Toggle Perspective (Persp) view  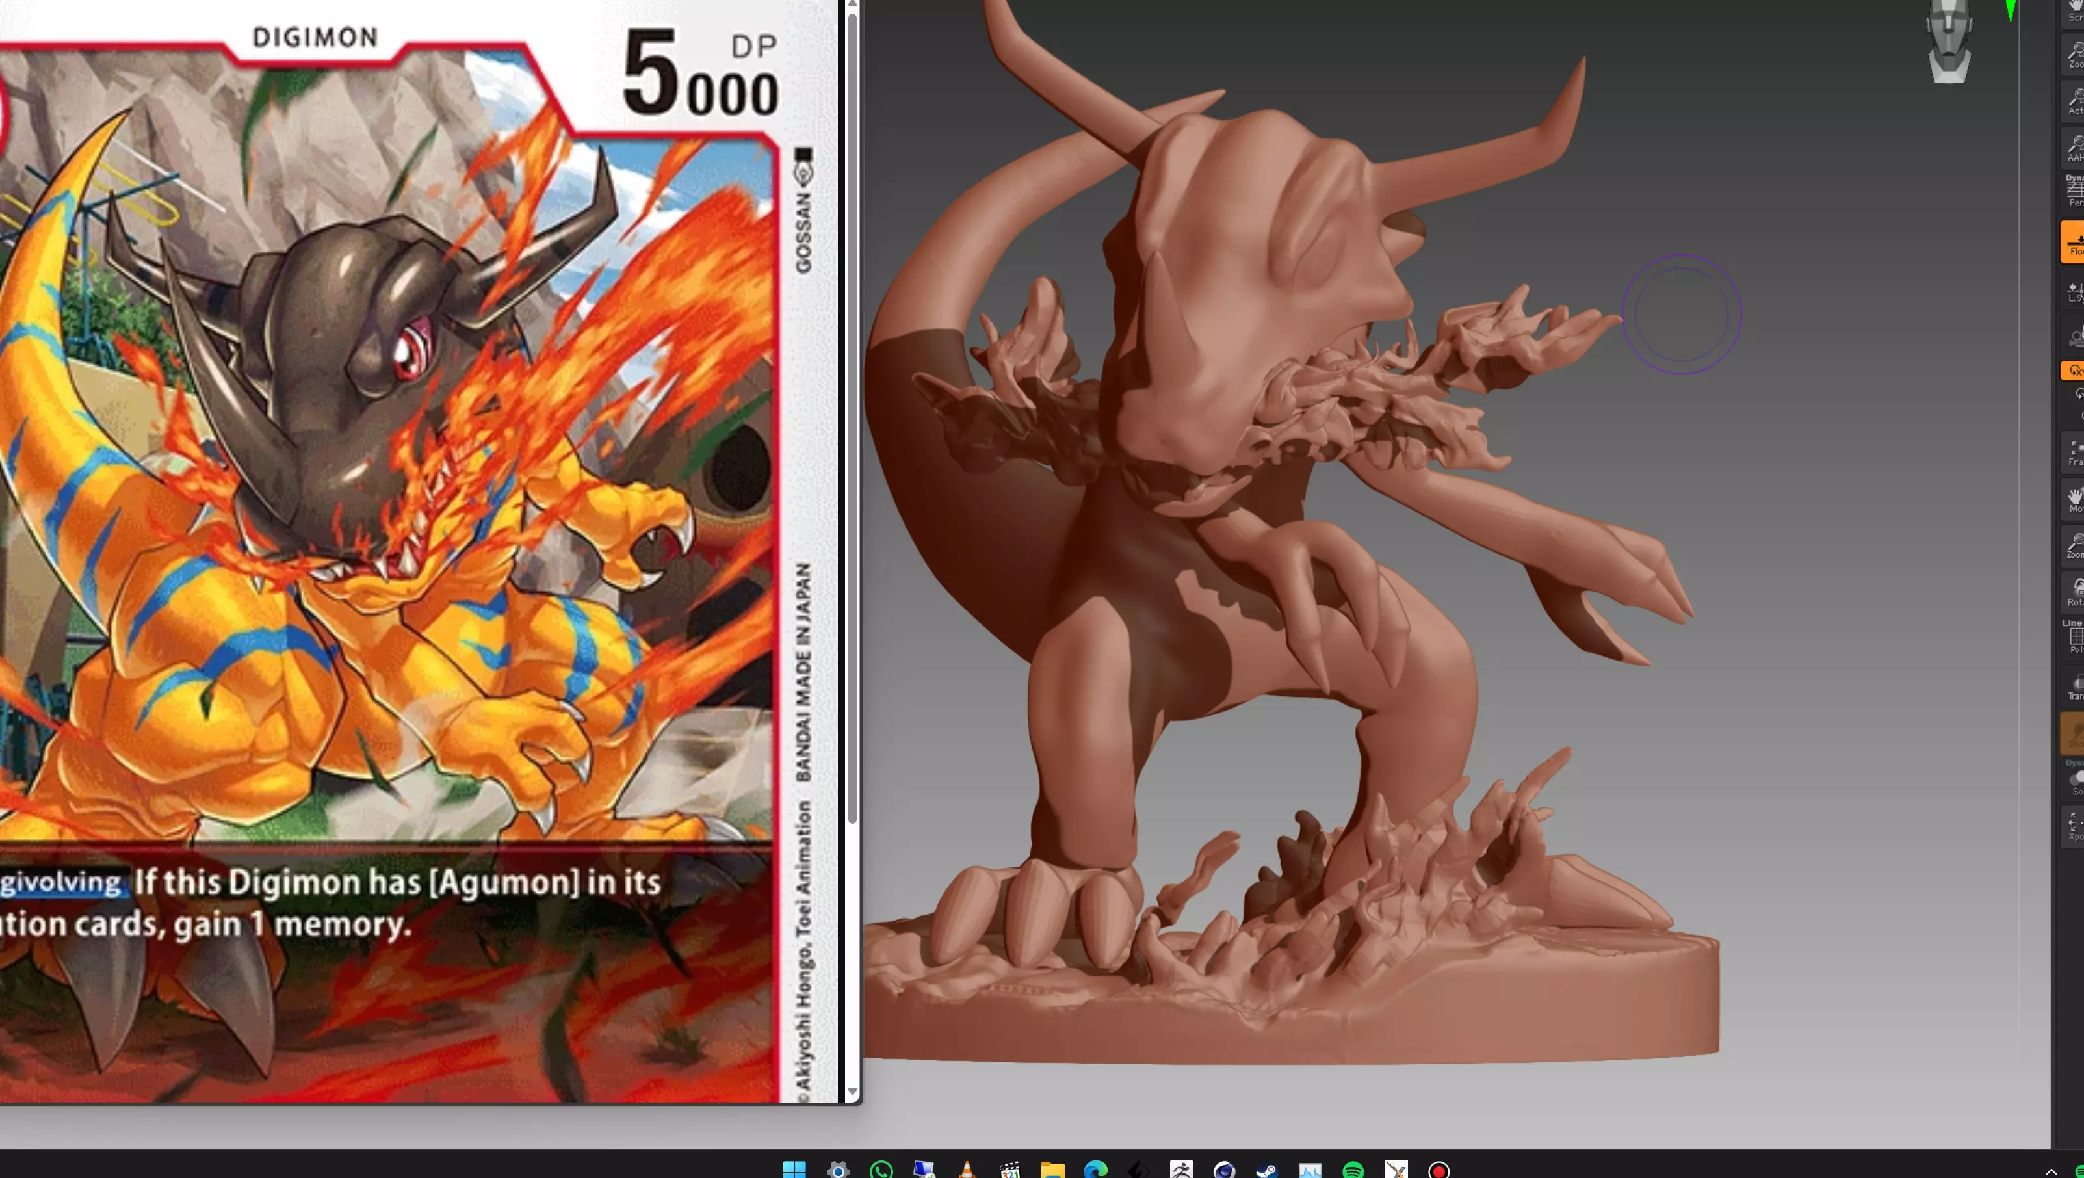pos(2074,191)
